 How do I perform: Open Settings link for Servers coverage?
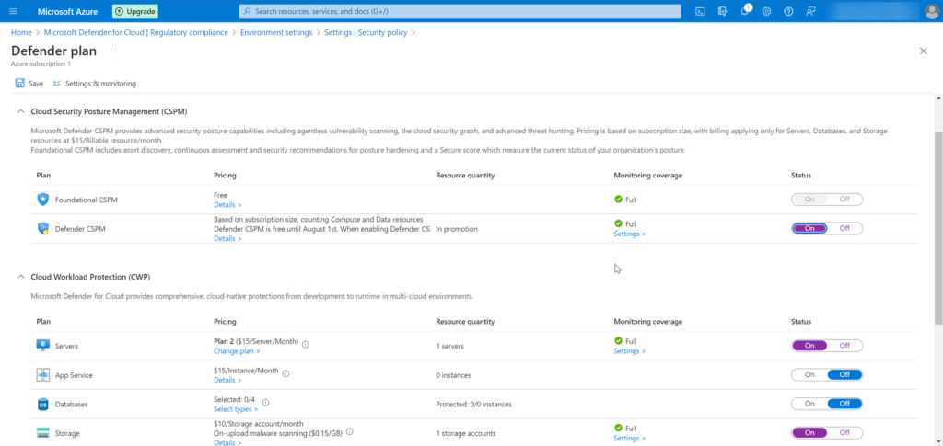(x=630, y=351)
